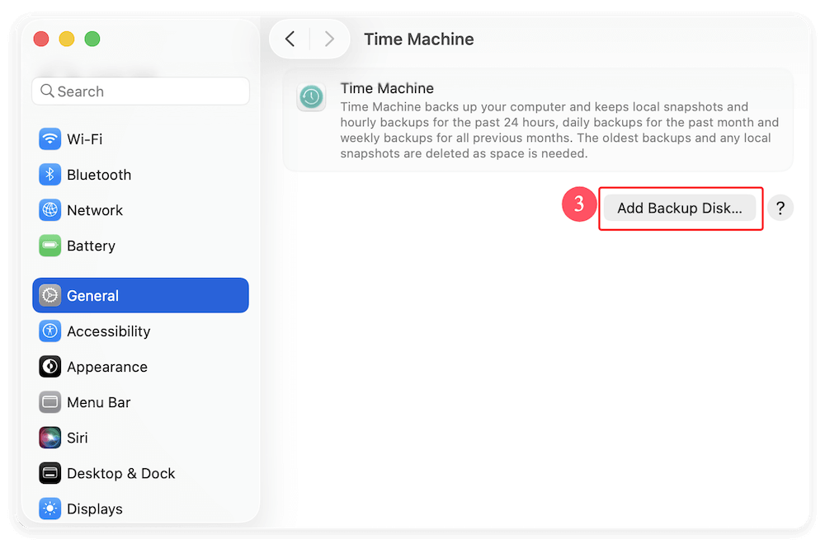Click the Wi-Fi icon in sidebar

pyautogui.click(x=50, y=139)
